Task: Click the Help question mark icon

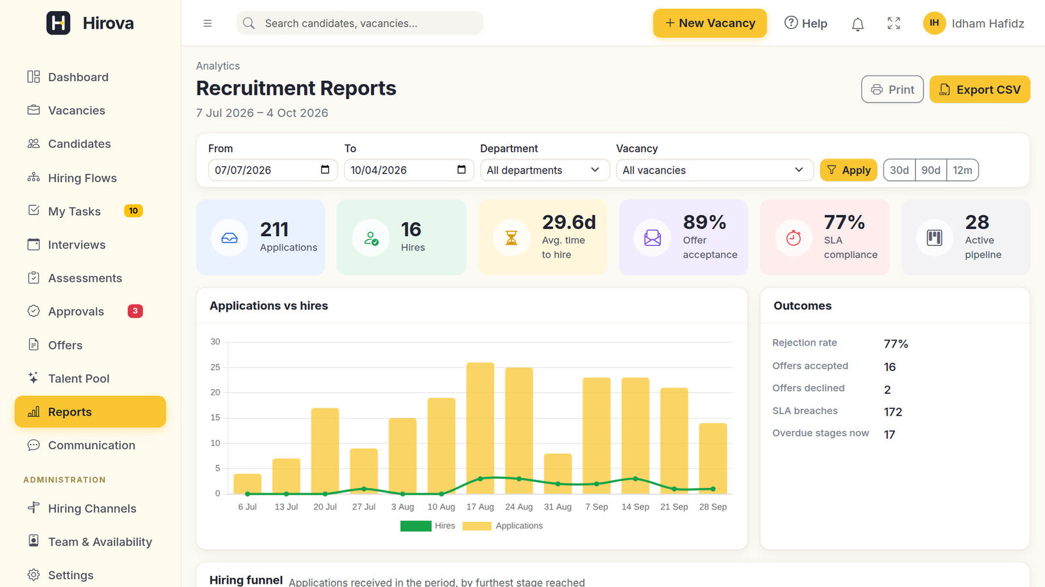Action: click(791, 23)
